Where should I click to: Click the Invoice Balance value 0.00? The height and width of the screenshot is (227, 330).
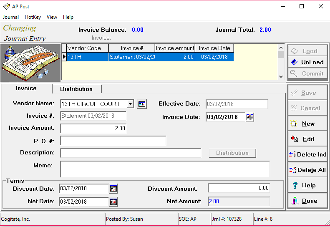[138, 30]
